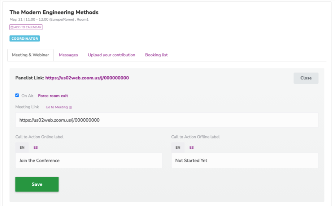
Task: Select EN language for Offline label
Action: tap(178, 148)
